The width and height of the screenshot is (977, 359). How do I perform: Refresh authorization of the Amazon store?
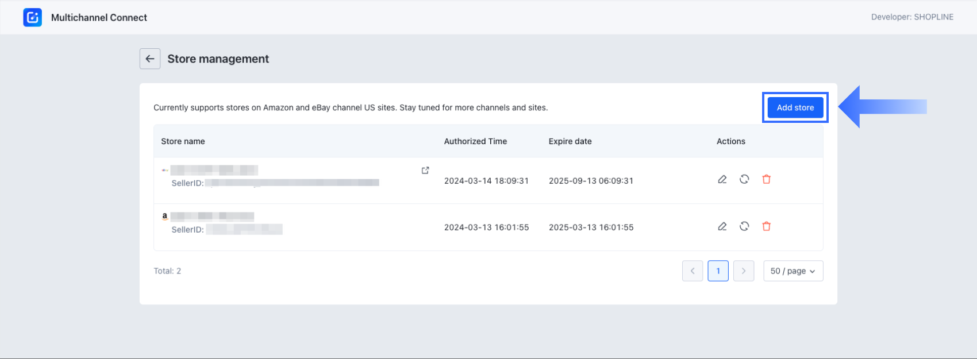pyautogui.click(x=744, y=226)
